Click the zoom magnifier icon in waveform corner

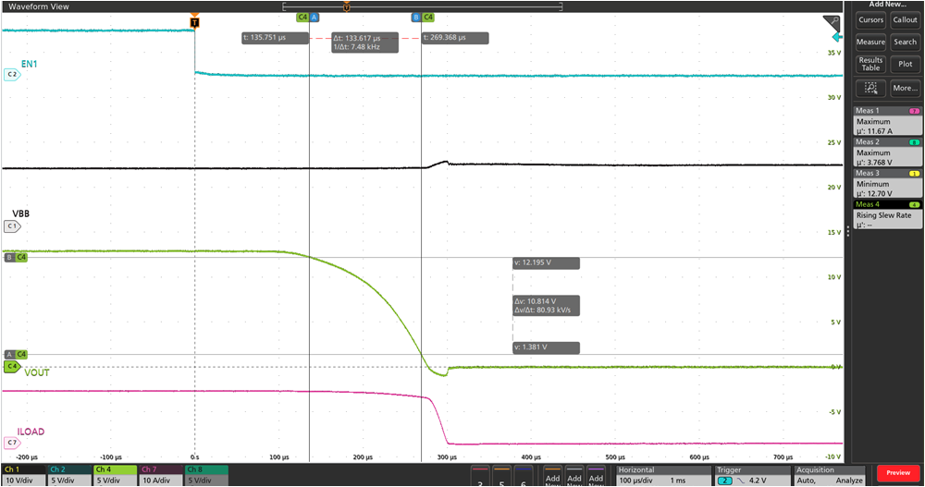(832, 22)
